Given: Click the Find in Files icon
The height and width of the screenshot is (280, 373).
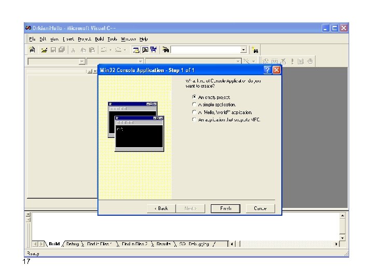Looking at the screenshot, I should 166,50.
